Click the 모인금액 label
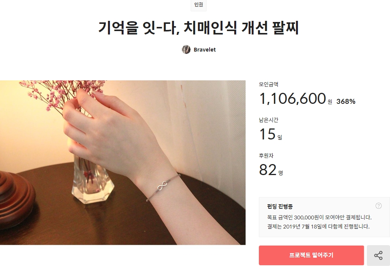Screen dimensions: 390x266 [268, 84]
